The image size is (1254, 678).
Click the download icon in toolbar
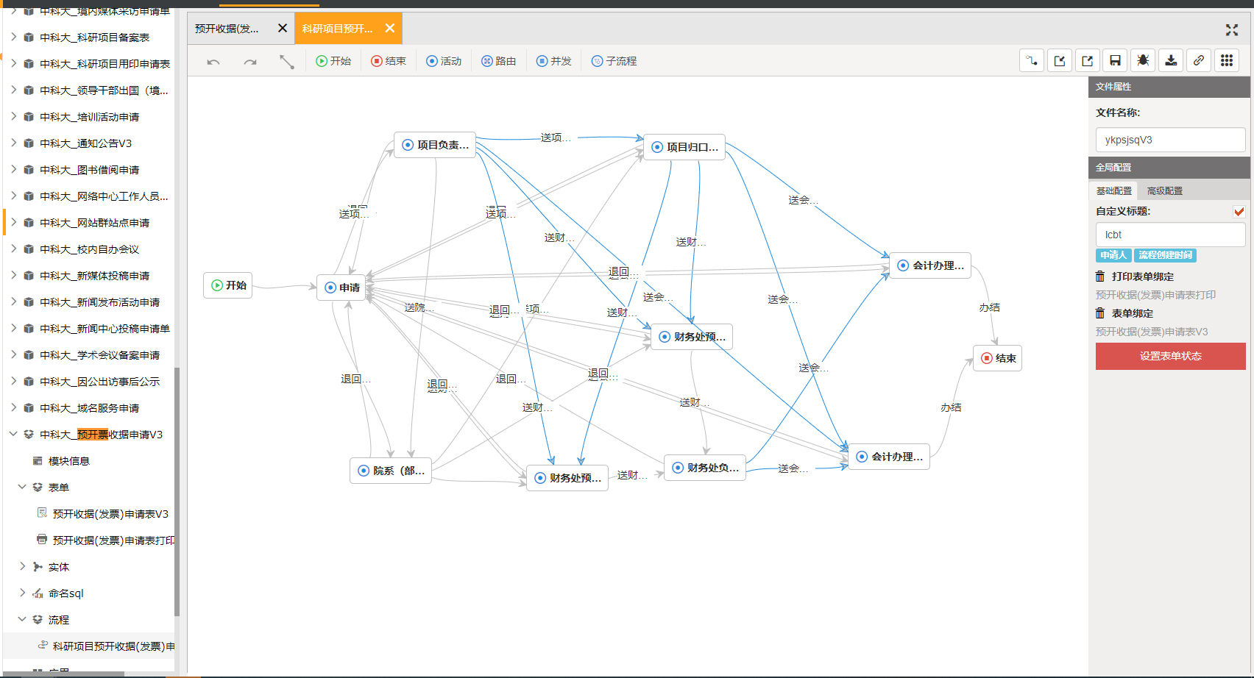[1171, 61]
